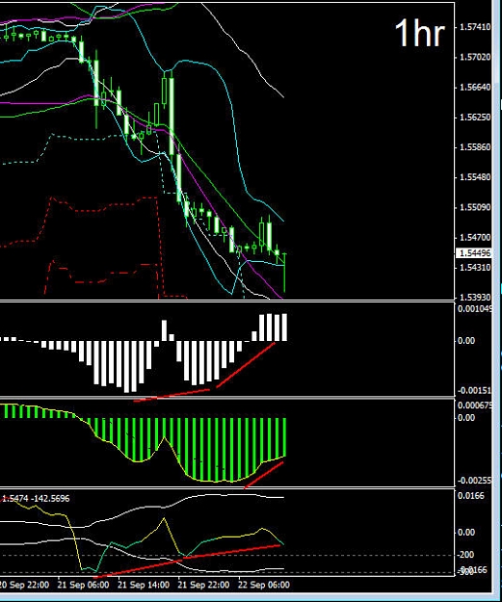Viewport: 502px width, 602px height.
Task: Click the 1.55090 price level label
Action: coord(475,207)
